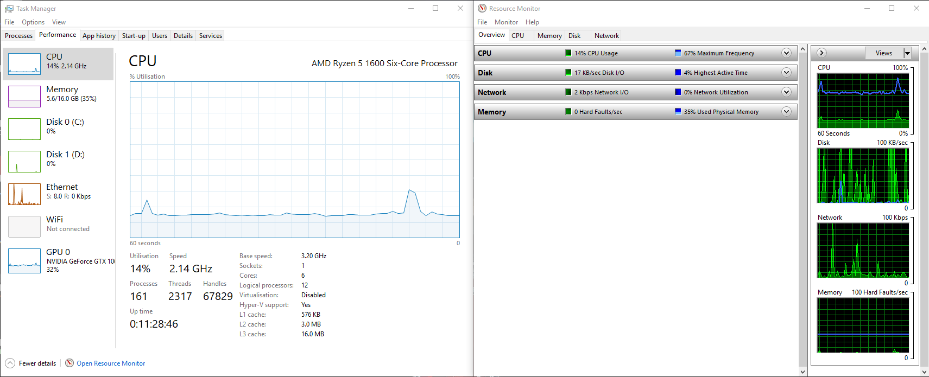Viewport: 929px width, 377px height.
Task: Minimize the Resource Monitor window
Action: [867, 8]
